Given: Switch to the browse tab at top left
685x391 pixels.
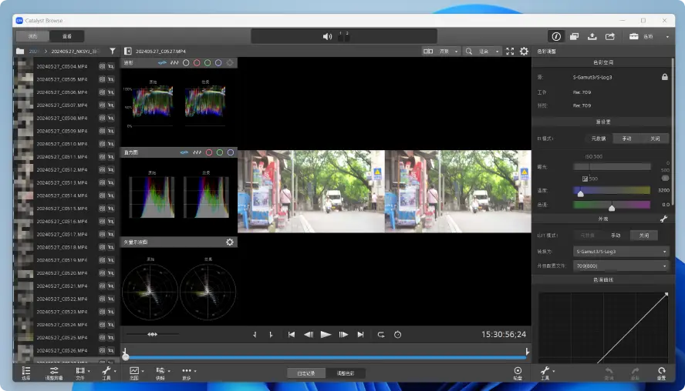Looking at the screenshot, I should coord(32,36).
